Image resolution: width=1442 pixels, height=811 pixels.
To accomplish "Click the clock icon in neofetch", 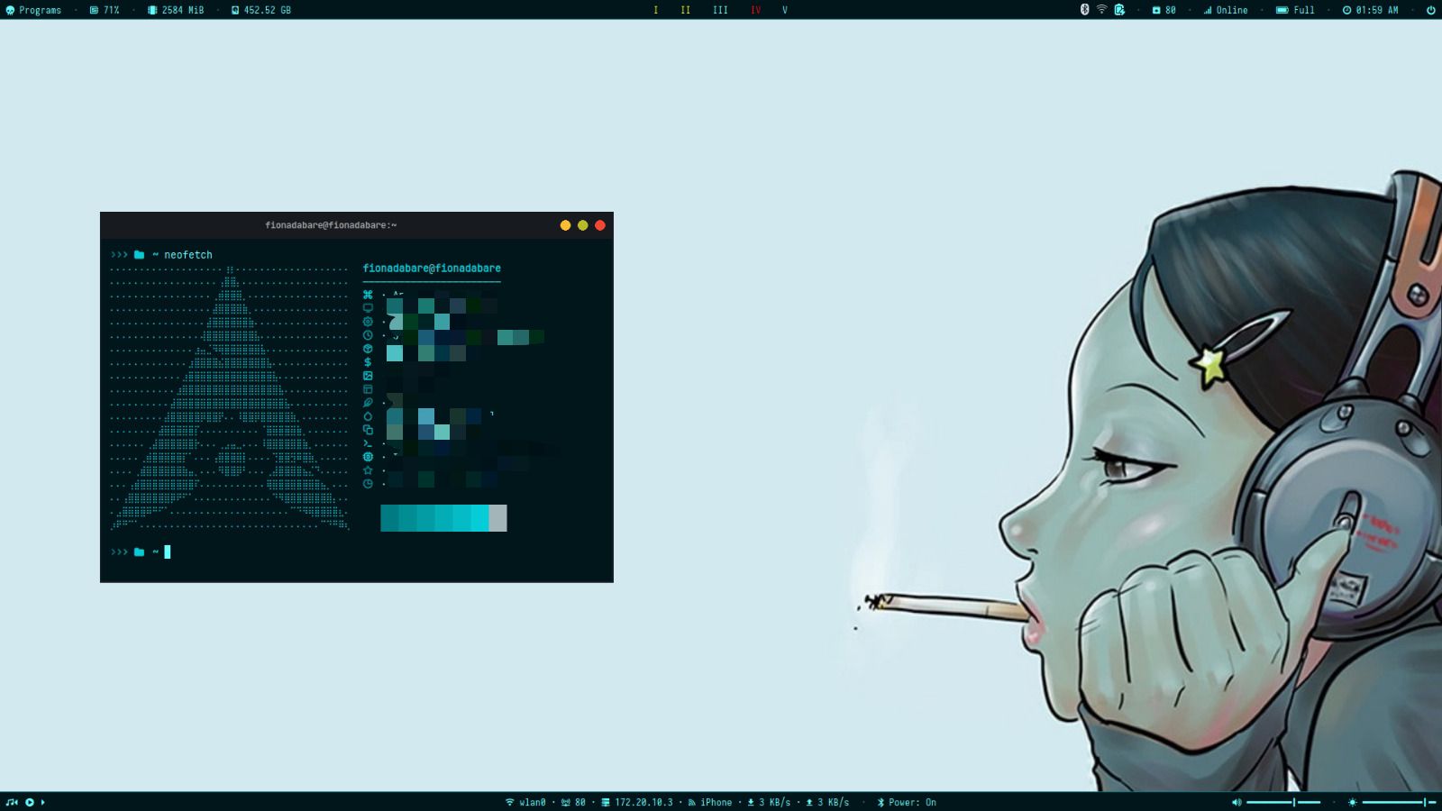I will (368, 335).
